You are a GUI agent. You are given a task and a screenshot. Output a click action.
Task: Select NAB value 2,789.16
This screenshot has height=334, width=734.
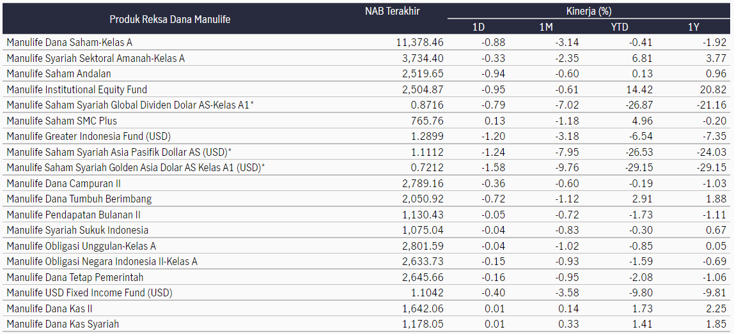pos(423,183)
